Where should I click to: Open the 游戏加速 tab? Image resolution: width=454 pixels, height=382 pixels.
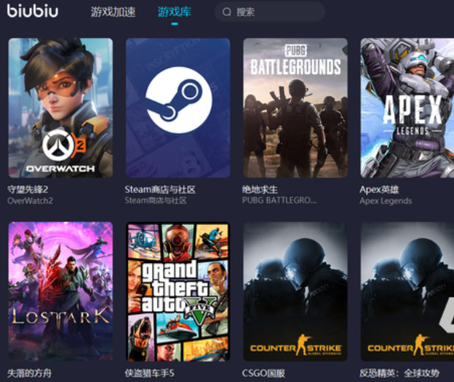point(113,12)
